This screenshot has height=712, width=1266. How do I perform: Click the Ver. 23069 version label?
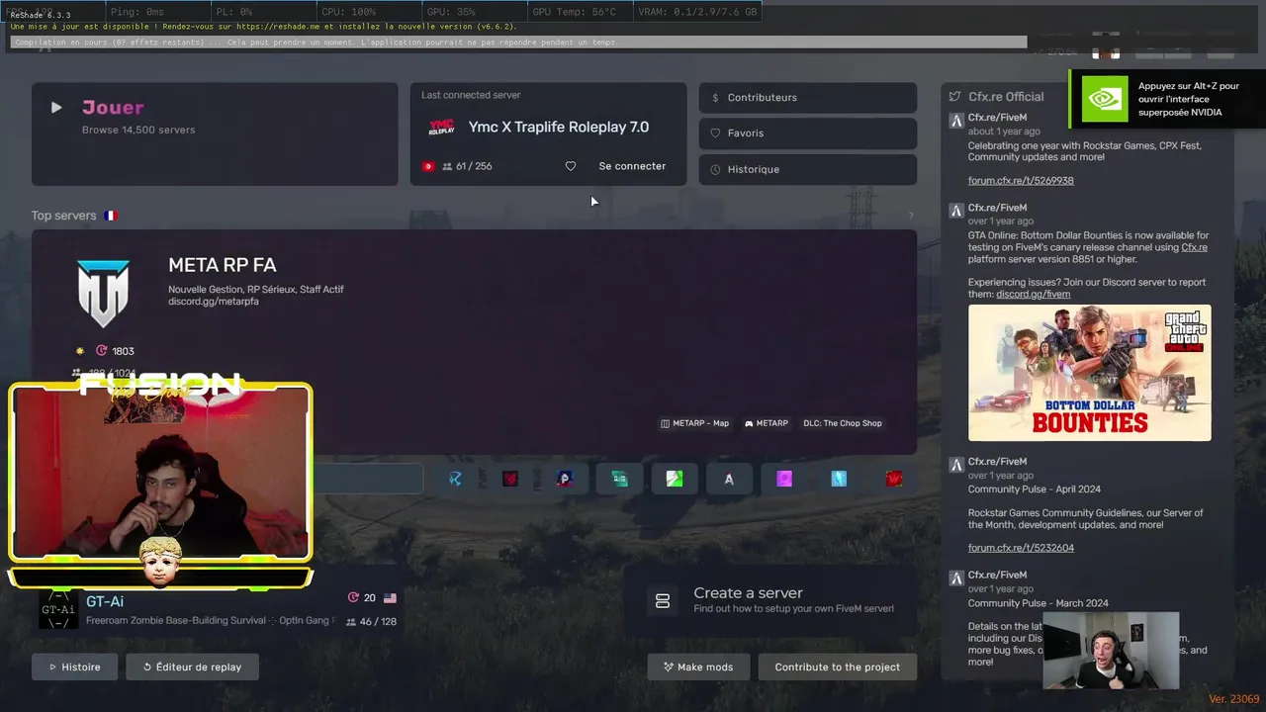point(1233,699)
